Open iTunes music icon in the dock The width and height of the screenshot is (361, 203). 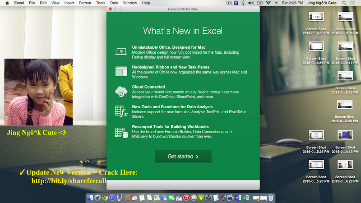(186, 198)
